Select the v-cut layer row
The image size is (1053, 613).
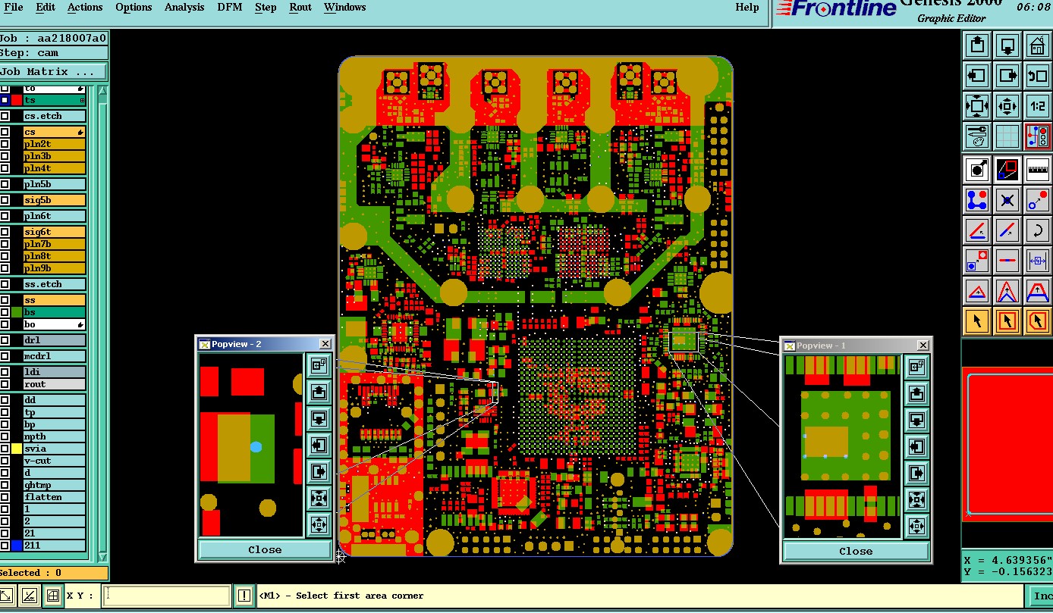tap(54, 461)
